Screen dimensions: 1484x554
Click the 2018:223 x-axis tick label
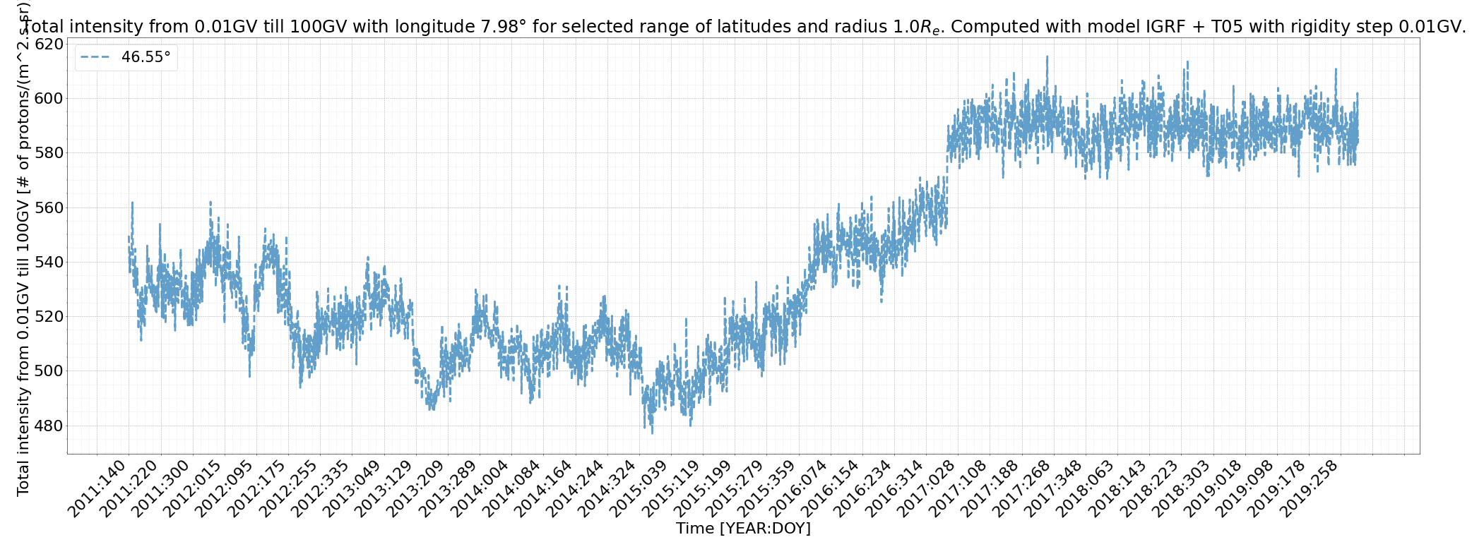[x=1148, y=488]
